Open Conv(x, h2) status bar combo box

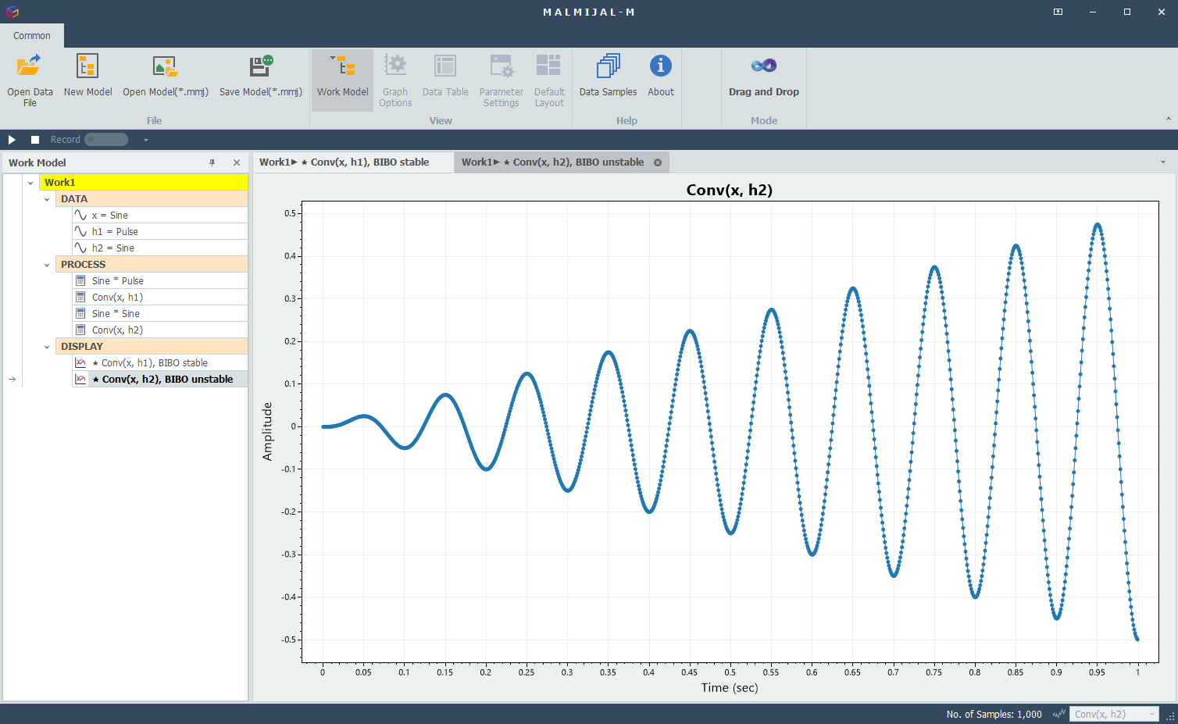click(x=1113, y=714)
